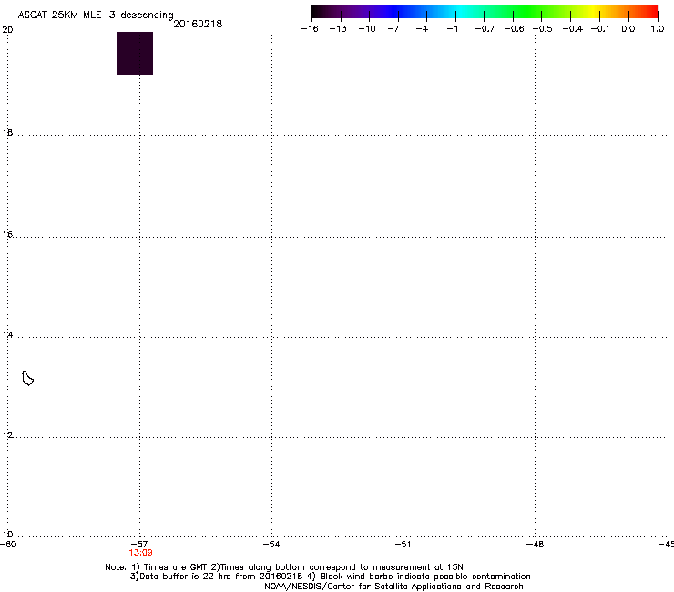Click the dark data swath block
Viewport: 674px width, 592px height.
(x=135, y=53)
